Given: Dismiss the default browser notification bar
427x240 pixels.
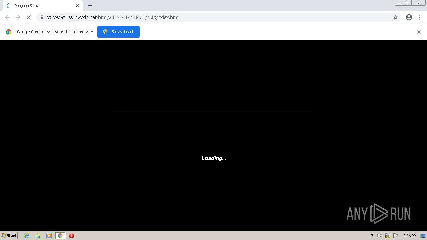Looking at the screenshot, I should [x=419, y=32].
